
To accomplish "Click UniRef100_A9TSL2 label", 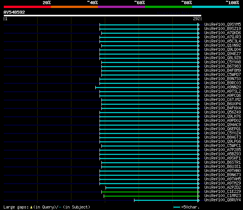I will pyautogui.click(x=222, y=92).
